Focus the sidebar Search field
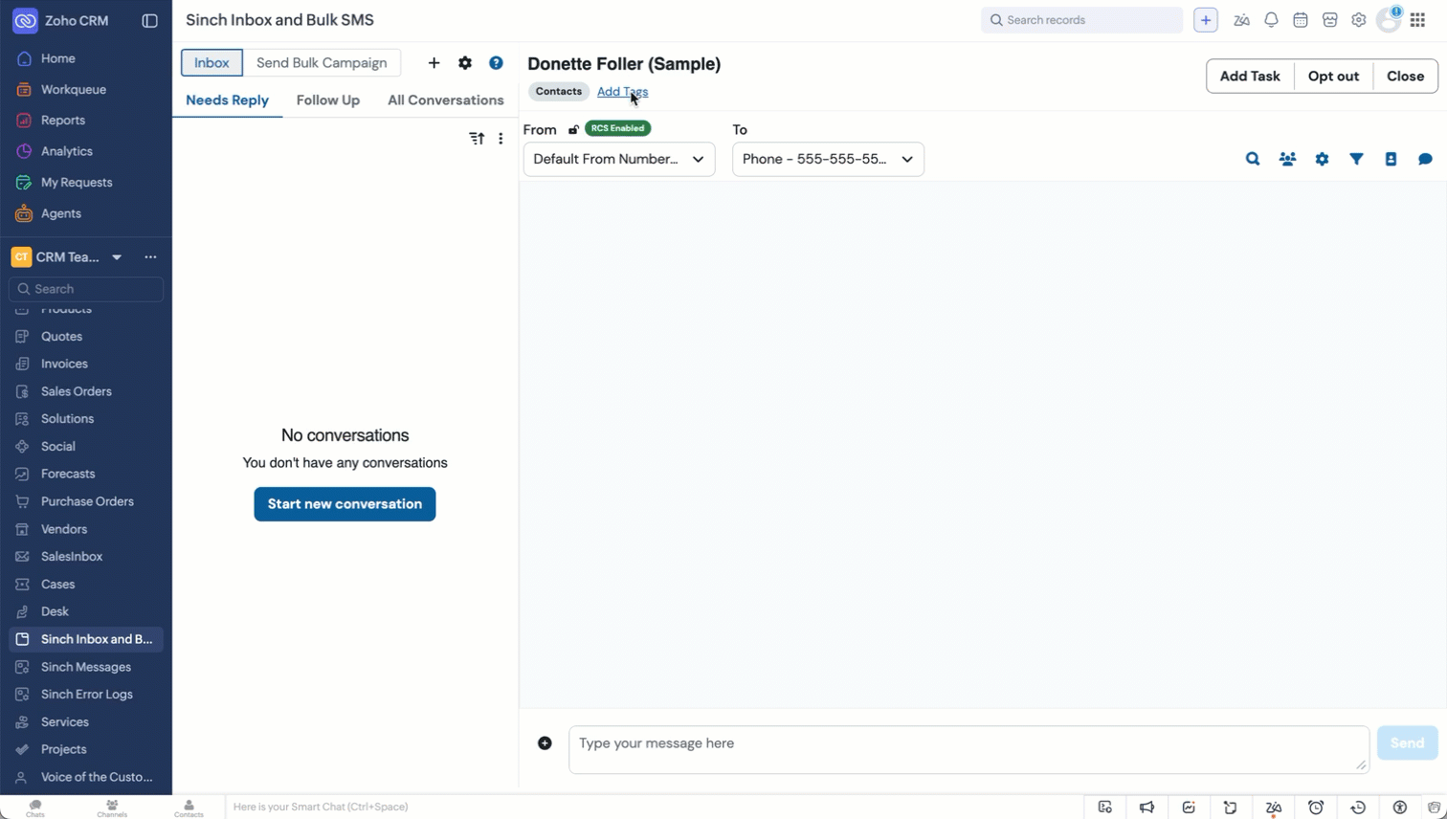 point(86,289)
